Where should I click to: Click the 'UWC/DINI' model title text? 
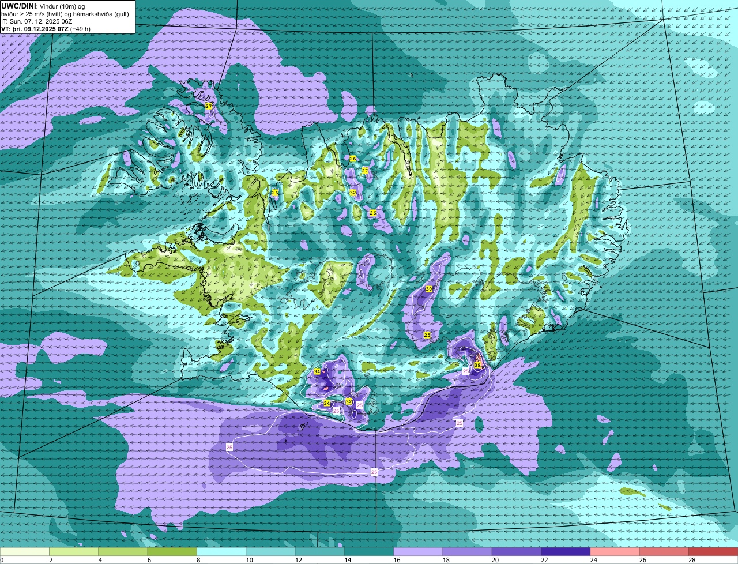18,6
